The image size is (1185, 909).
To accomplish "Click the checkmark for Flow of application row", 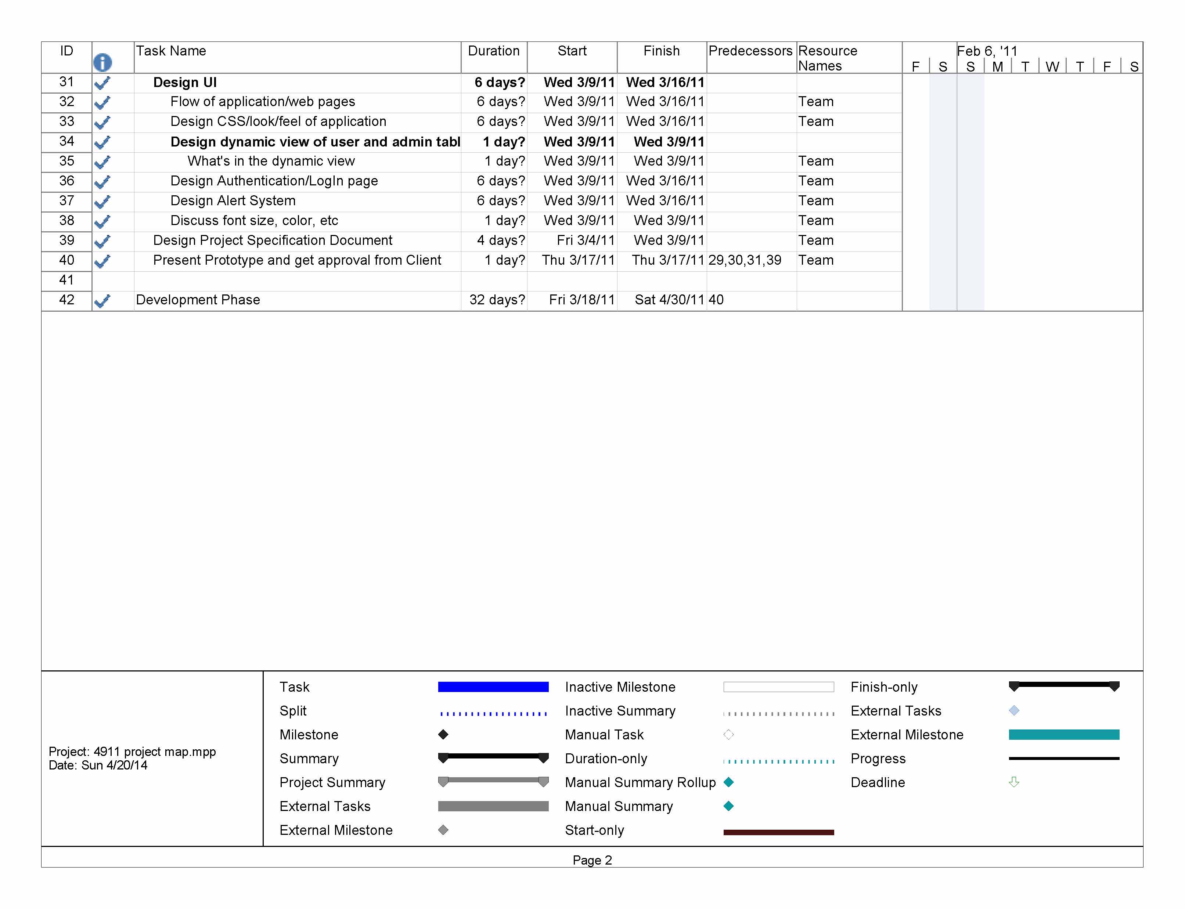I will [x=102, y=103].
